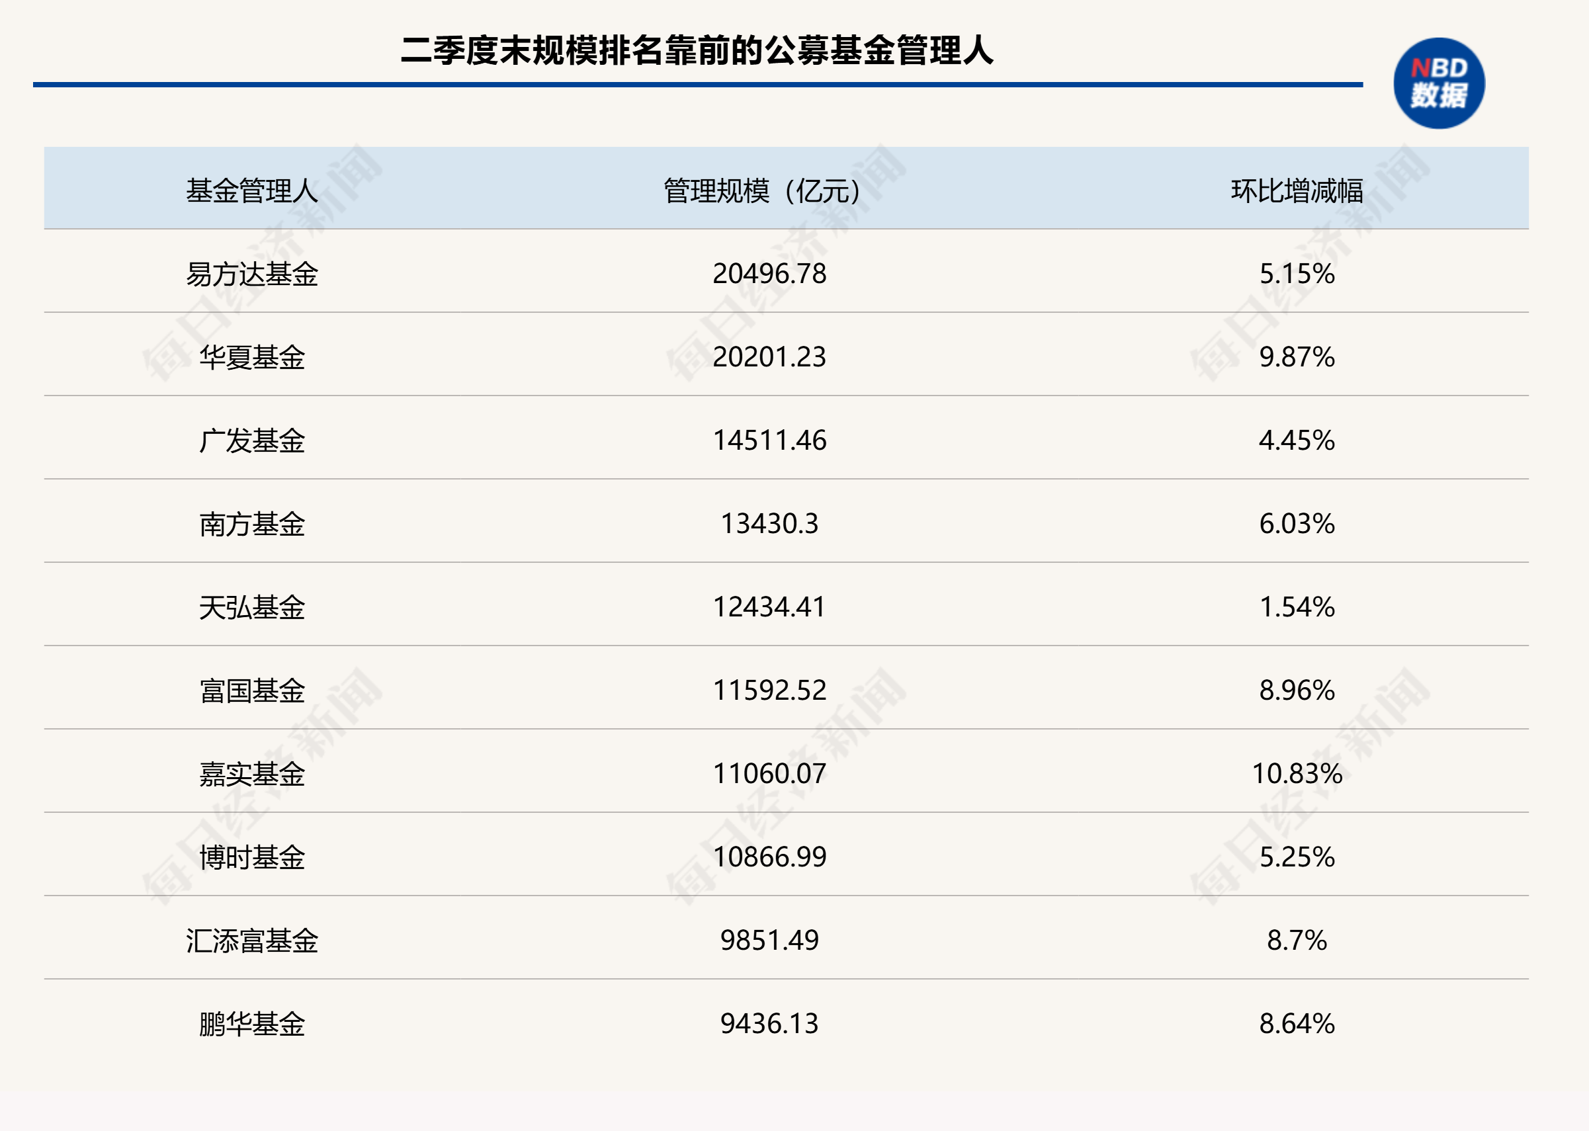The image size is (1589, 1131).
Task: Click the value 10866.99
Action: [769, 857]
